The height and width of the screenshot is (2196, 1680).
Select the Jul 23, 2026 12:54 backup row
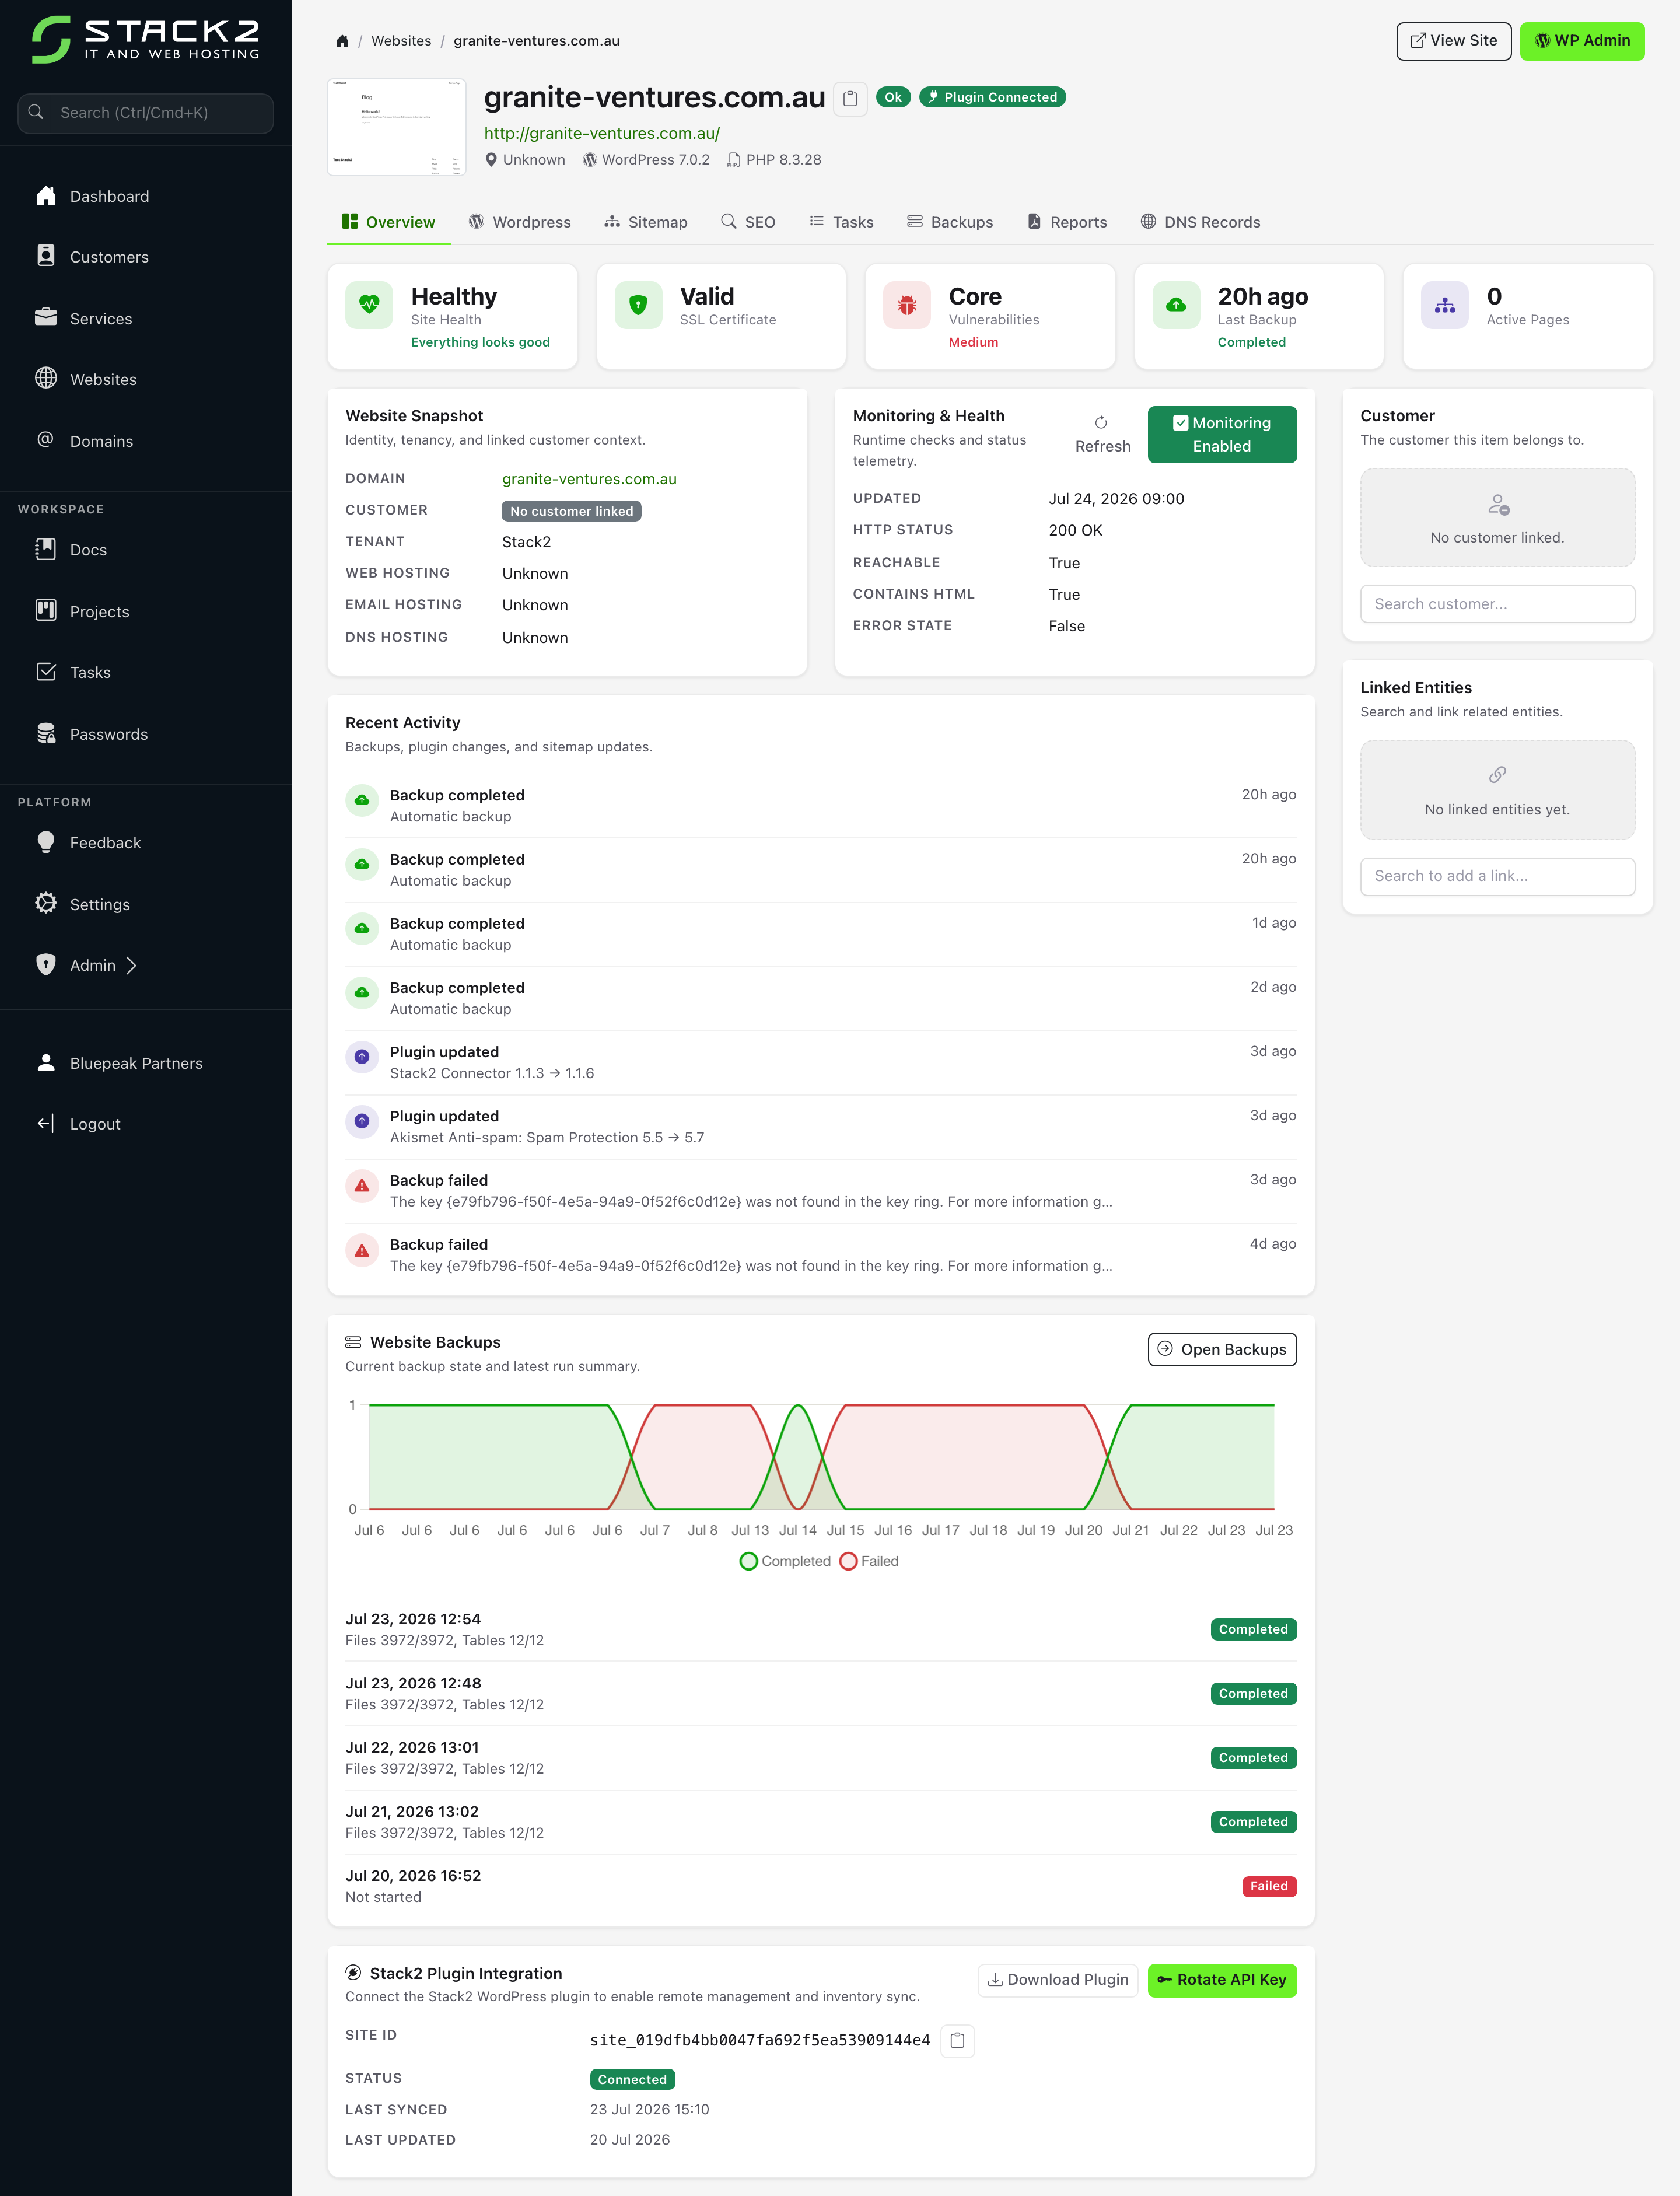820,1629
